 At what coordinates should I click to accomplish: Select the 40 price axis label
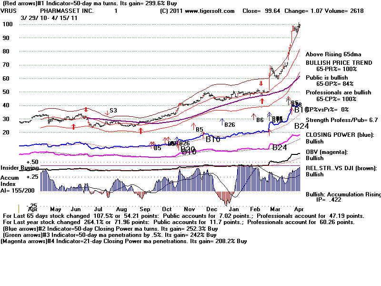coord(6,105)
